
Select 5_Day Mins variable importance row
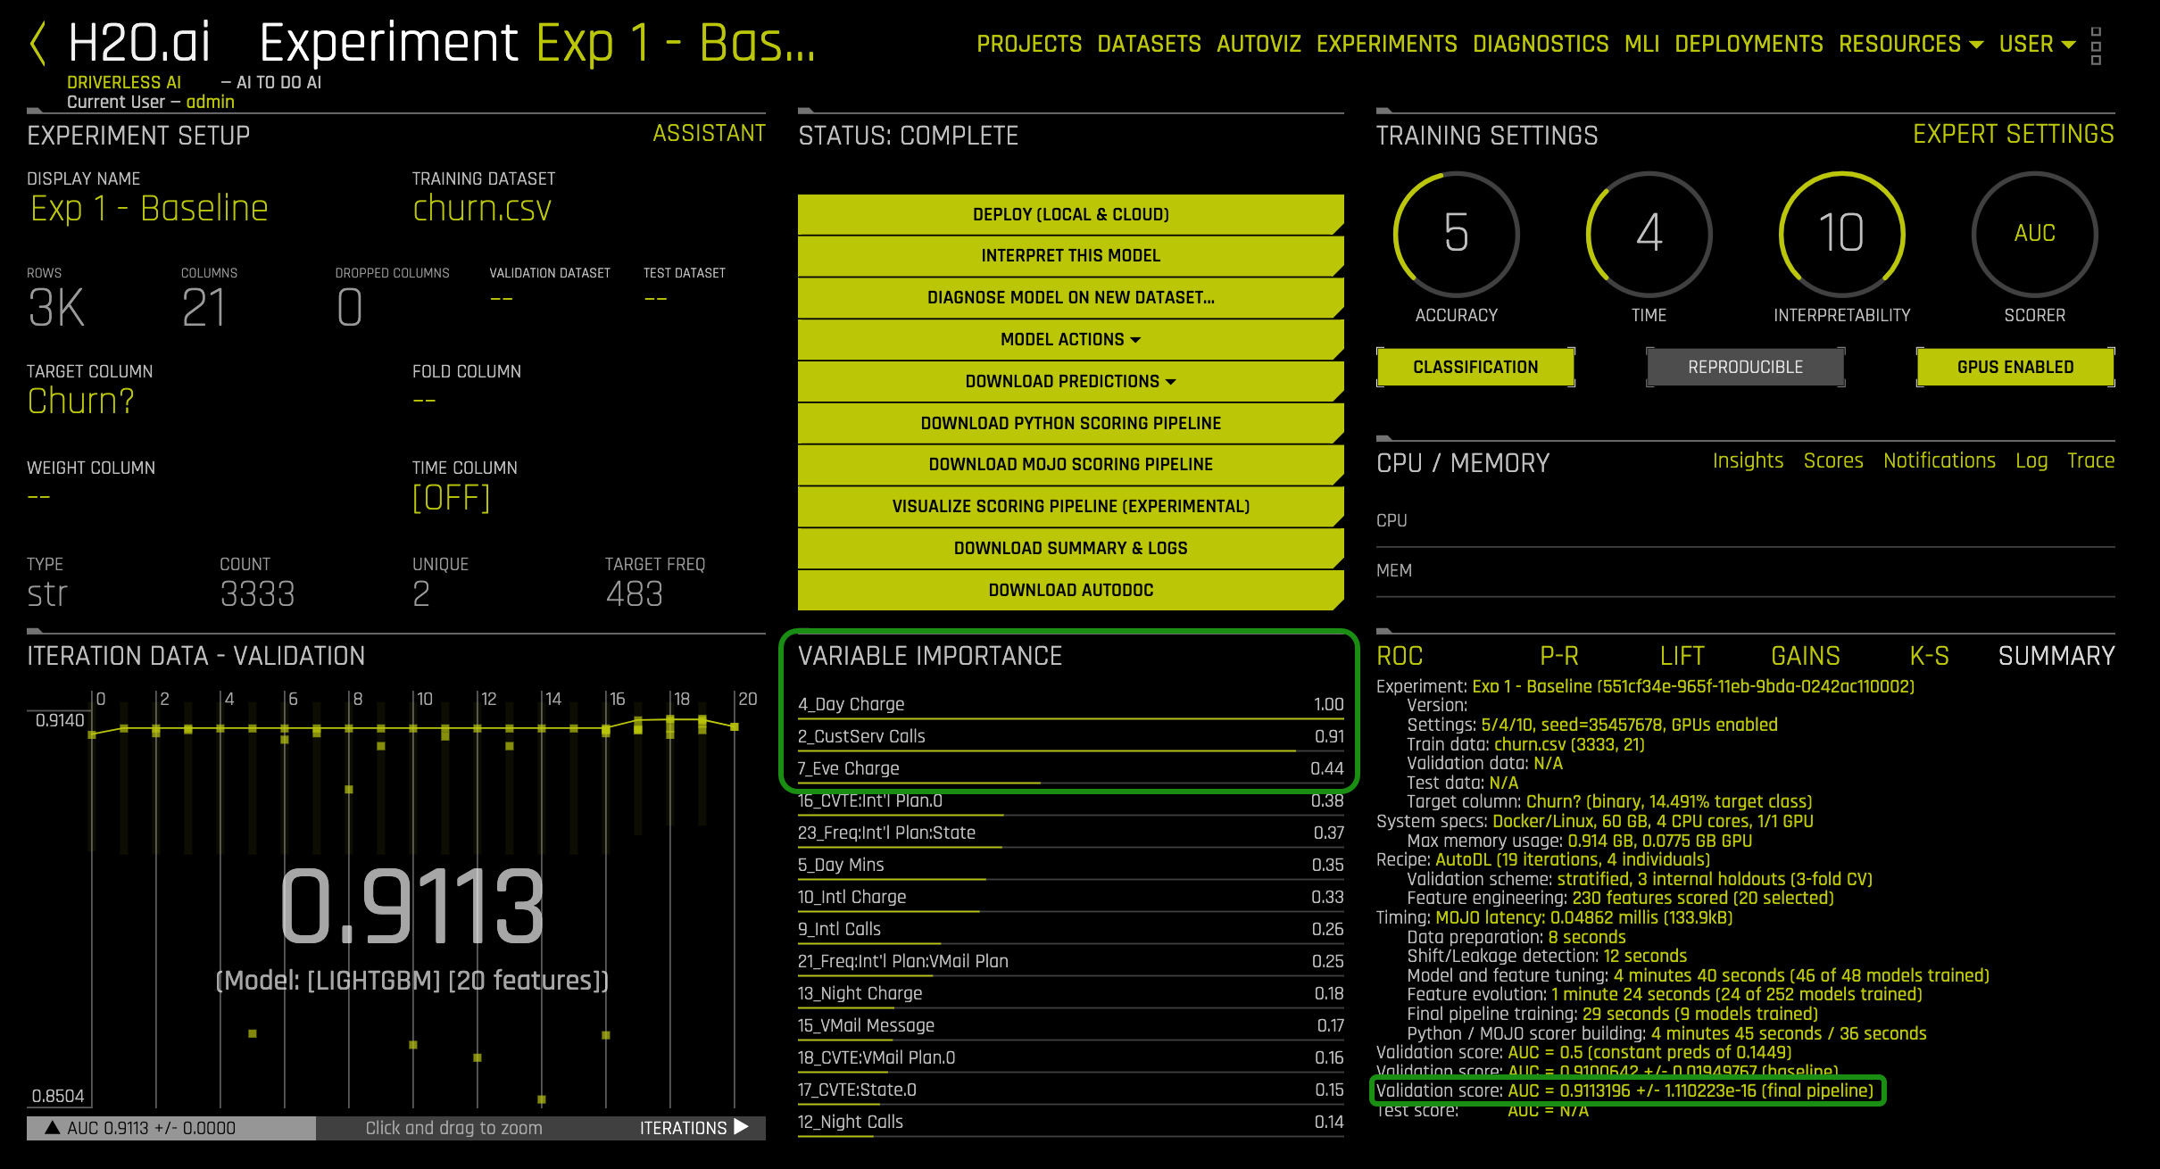click(1070, 865)
